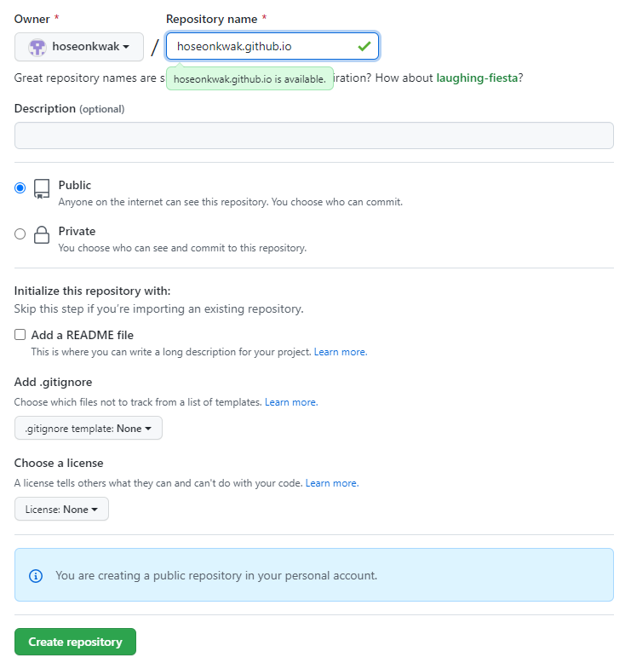Open the Owner dropdown for hoseonkwak
Screen dimensions: 631x657
pyautogui.click(x=79, y=47)
